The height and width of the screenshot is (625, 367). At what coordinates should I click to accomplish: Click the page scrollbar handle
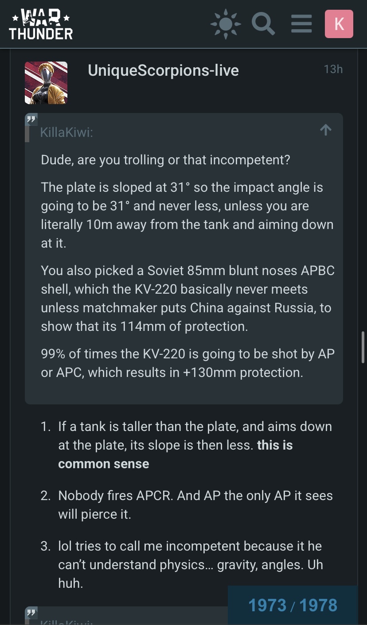[x=363, y=347]
